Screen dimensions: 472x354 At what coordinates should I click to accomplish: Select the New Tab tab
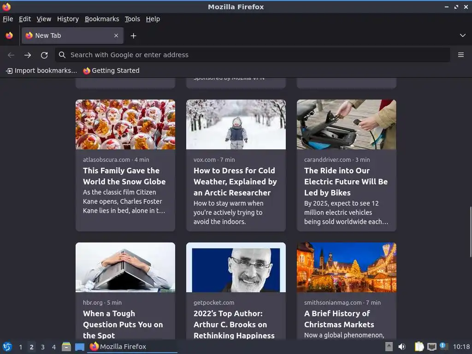(72, 35)
